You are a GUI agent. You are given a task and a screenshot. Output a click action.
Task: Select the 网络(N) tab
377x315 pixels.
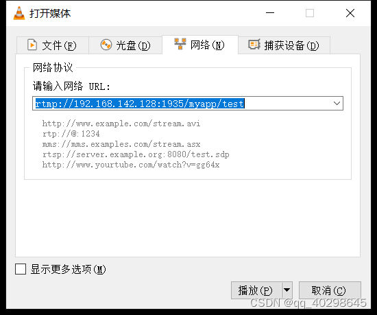(x=200, y=45)
